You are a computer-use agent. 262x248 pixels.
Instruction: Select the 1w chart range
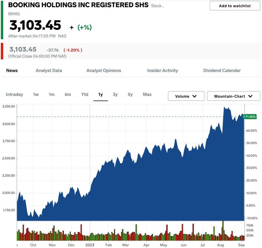pos(36,94)
